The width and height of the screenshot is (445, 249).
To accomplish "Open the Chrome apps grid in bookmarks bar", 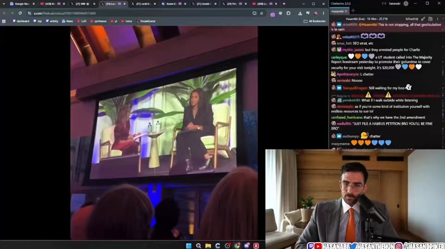I will (x=4, y=21).
